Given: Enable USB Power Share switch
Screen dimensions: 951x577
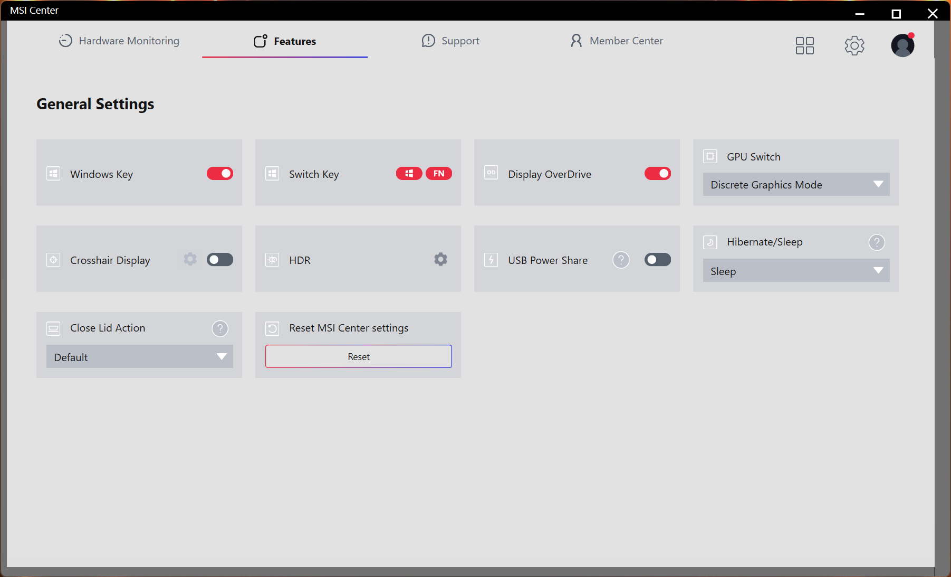Looking at the screenshot, I should pyautogui.click(x=657, y=260).
